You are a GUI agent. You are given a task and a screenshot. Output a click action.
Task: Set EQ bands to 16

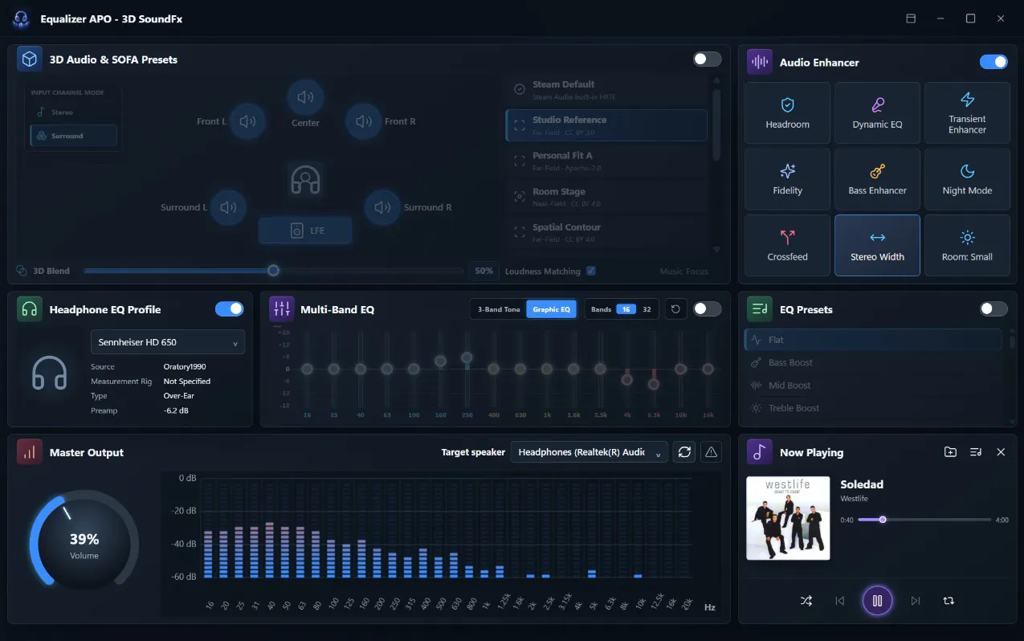click(626, 309)
